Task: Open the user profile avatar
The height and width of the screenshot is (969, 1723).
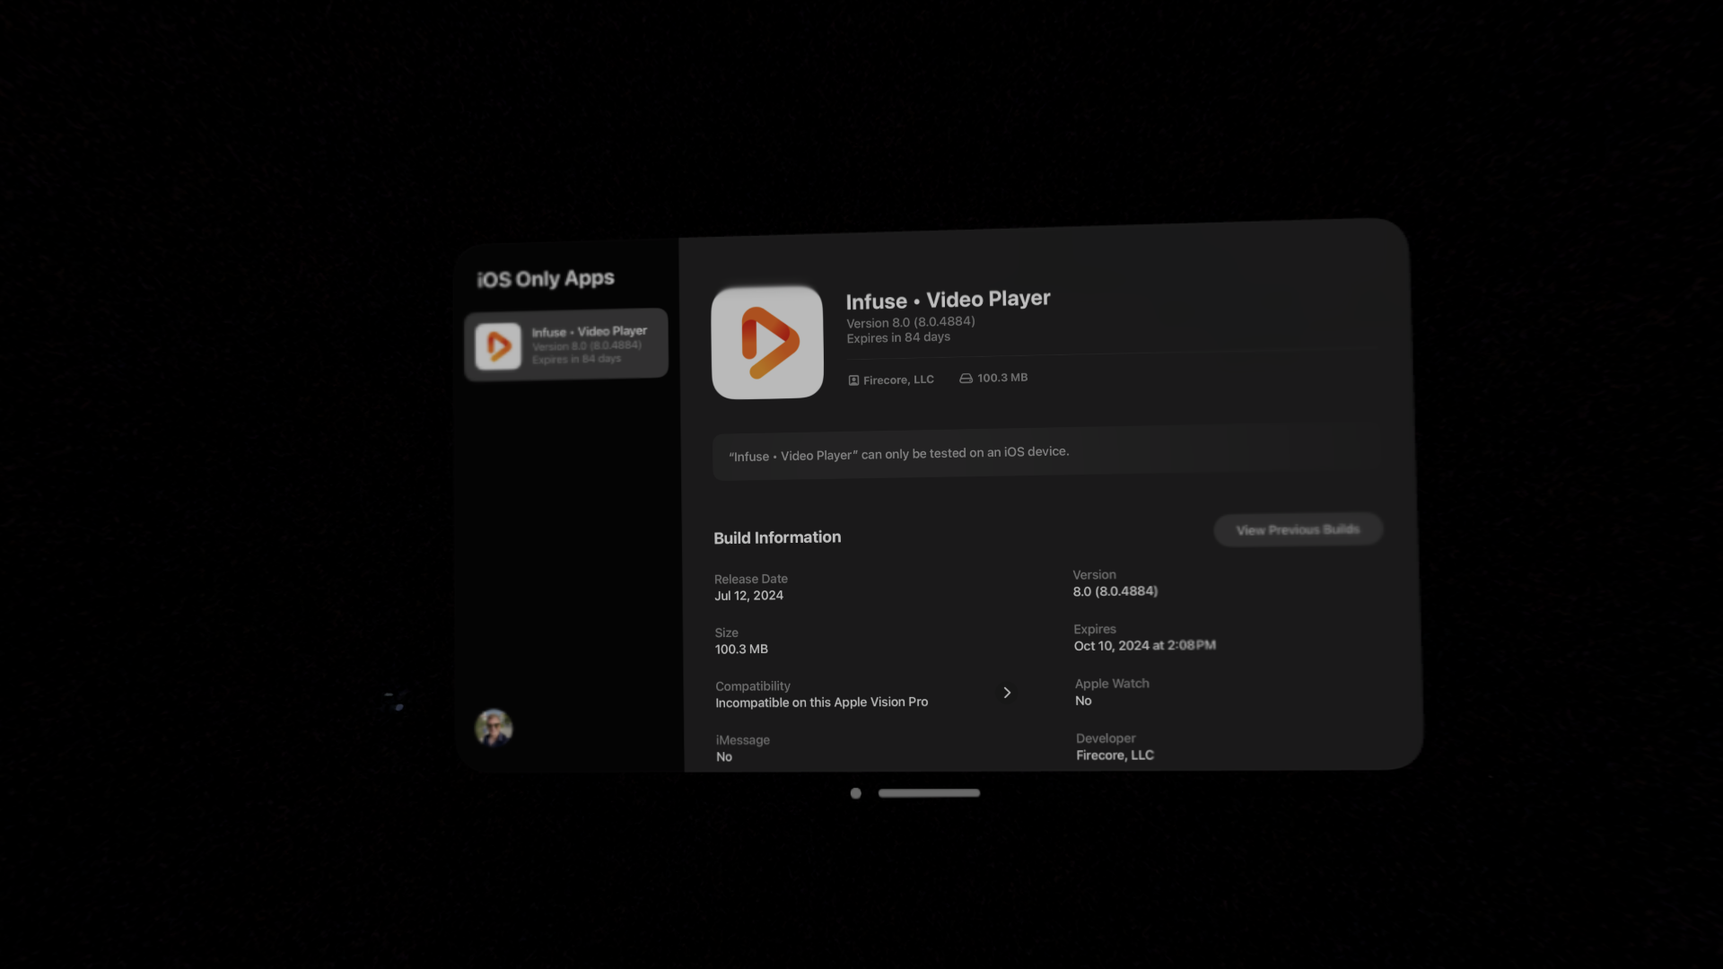Action: (494, 728)
